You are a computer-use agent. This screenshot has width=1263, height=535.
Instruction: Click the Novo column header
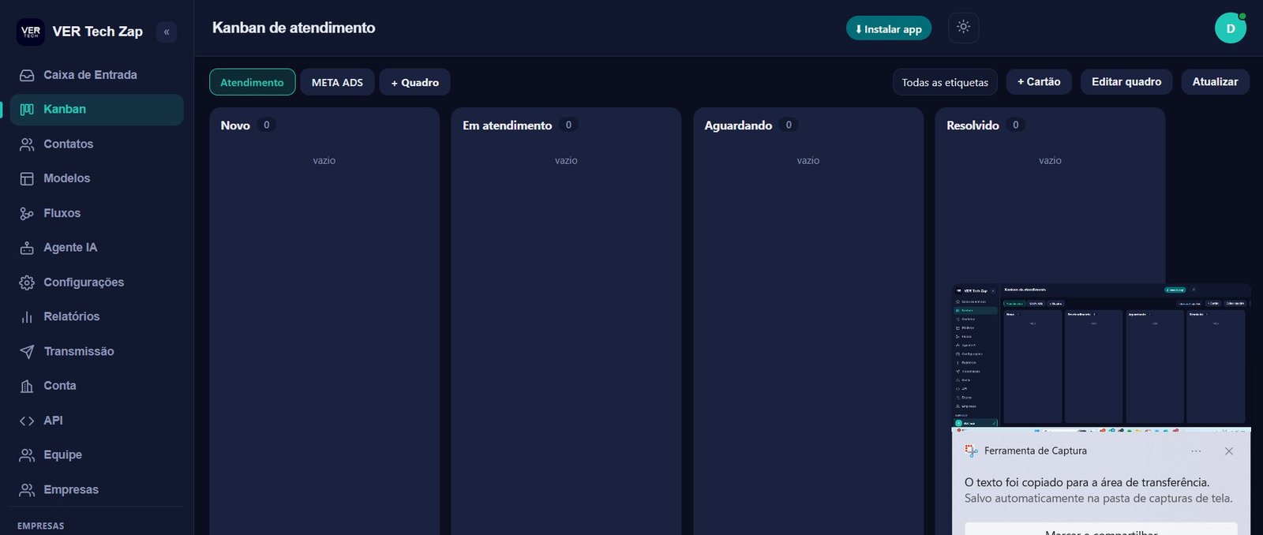[235, 125]
